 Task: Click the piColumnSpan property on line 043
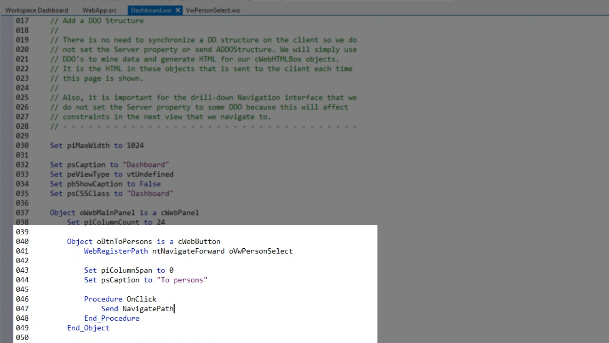(127, 271)
